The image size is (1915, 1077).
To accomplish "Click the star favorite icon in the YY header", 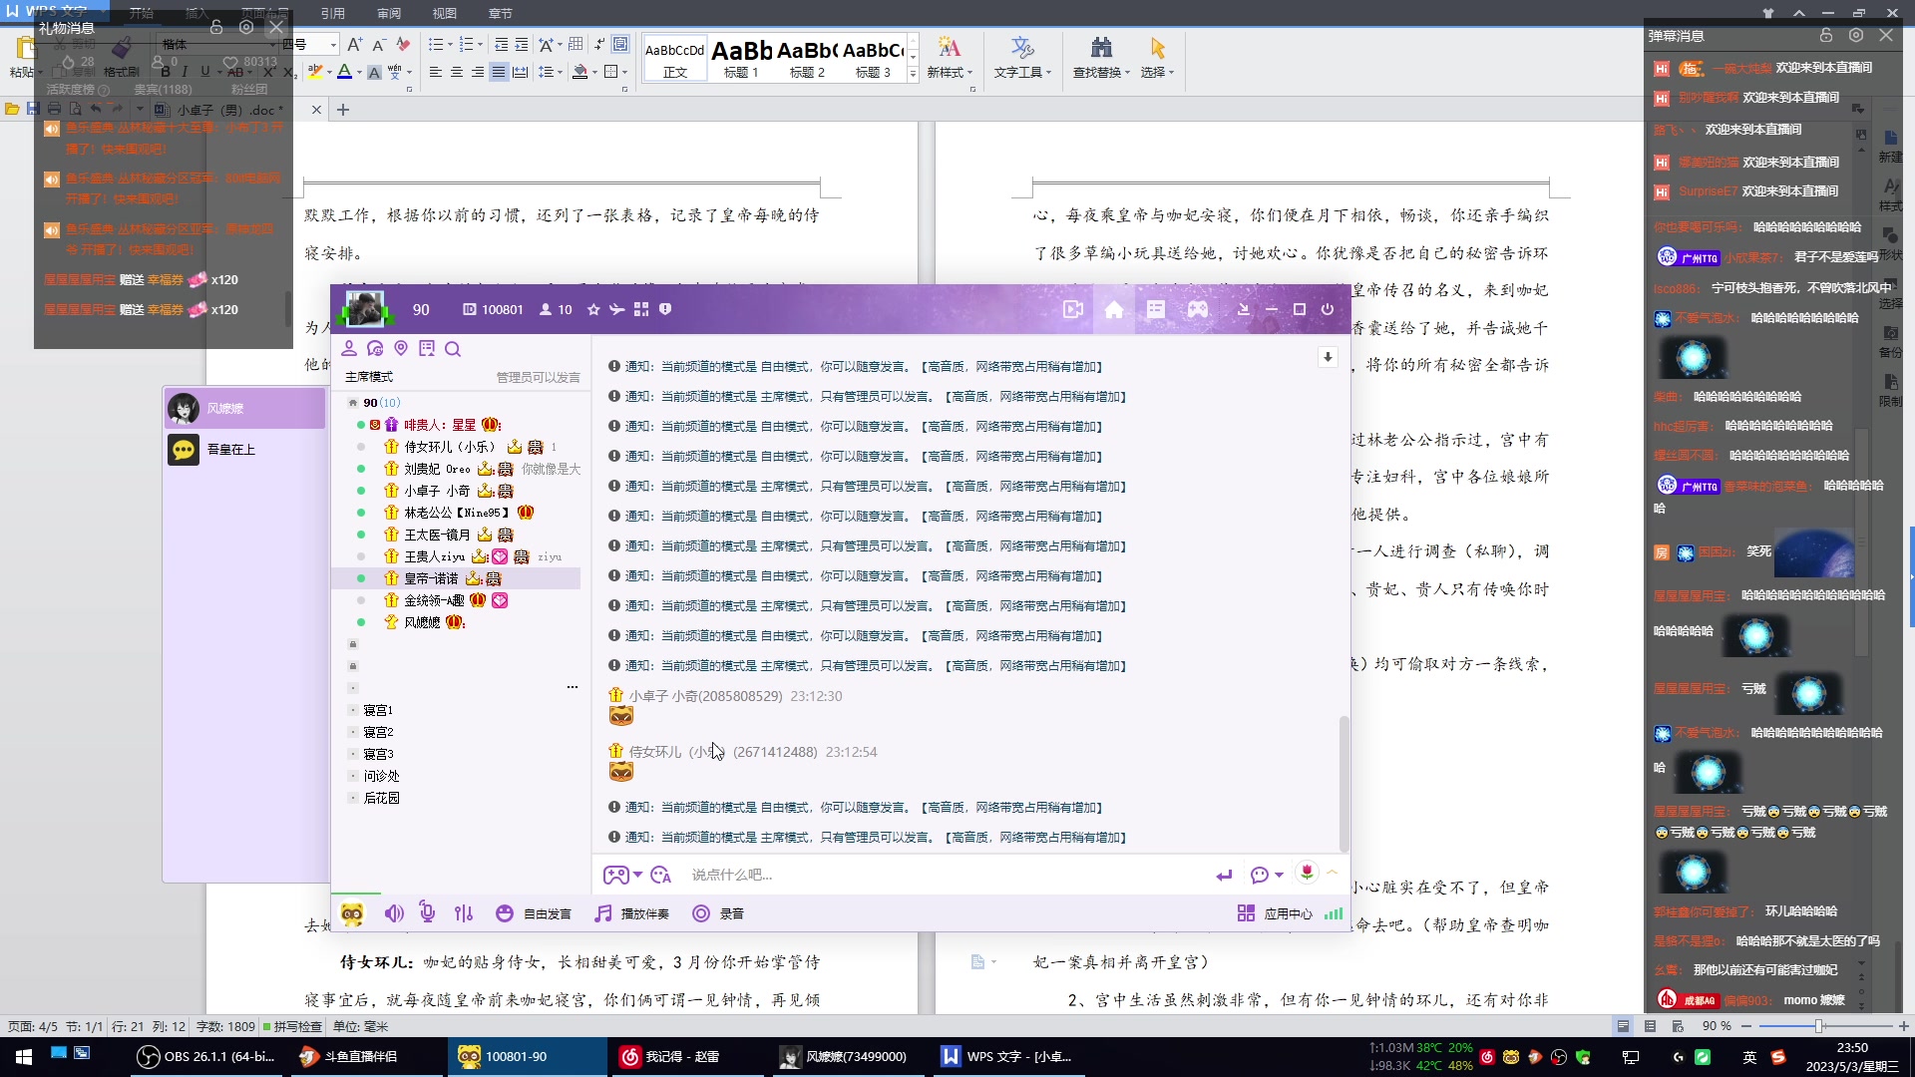I will tap(593, 309).
